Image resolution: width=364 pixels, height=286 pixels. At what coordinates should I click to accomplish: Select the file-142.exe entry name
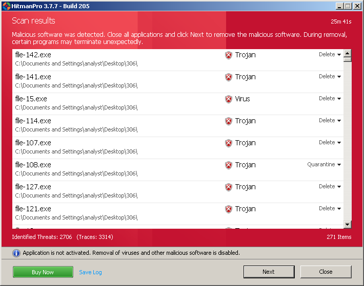pyautogui.click(x=33, y=55)
